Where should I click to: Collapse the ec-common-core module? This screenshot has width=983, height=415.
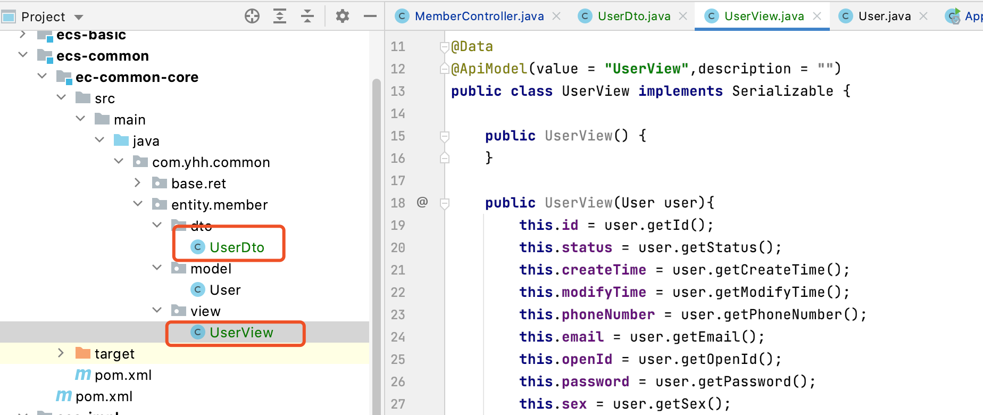click(x=42, y=76)
